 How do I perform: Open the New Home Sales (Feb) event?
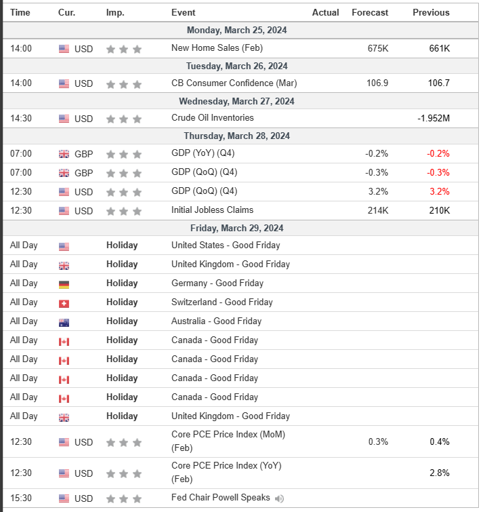point(217,48)
